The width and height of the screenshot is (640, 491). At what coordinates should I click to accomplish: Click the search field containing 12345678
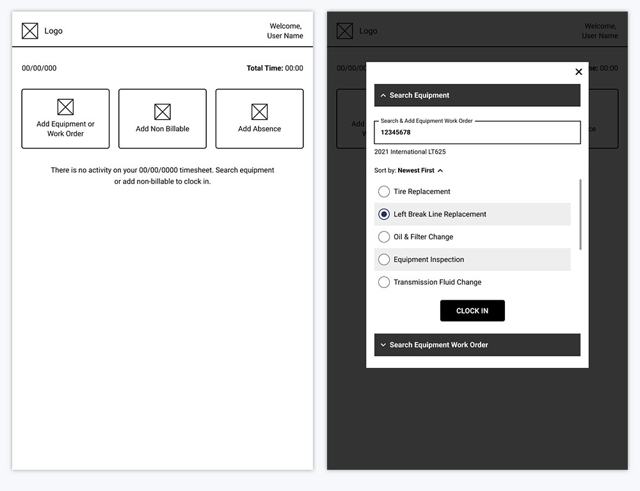point(477,132)
